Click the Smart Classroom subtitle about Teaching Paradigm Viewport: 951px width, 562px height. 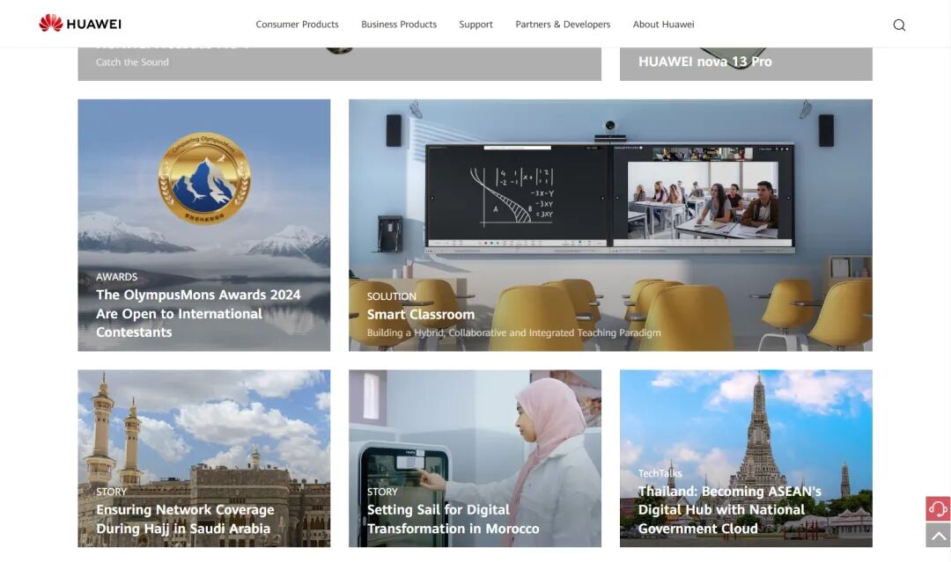coord(513,333)
